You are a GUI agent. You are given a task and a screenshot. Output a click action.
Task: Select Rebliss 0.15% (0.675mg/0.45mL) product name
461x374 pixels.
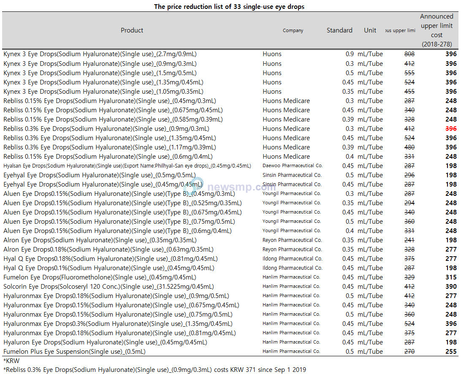[113, 110]
